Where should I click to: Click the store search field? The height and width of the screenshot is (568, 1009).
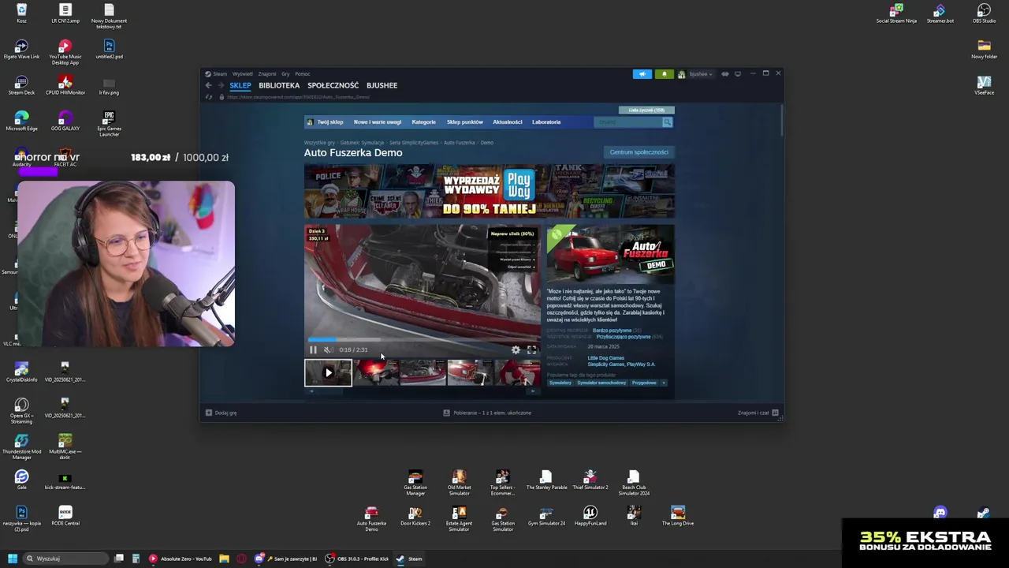click(x=627, y=122)
